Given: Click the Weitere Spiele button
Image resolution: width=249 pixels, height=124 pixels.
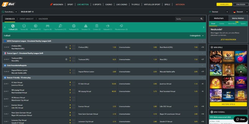Looking at the screenshot, I should click(228, 104).
